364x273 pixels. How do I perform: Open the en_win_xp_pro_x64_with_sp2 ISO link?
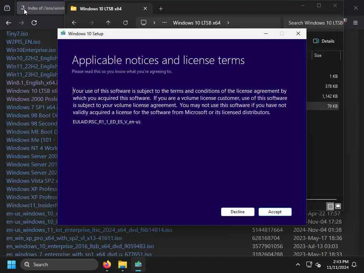tap(64, 238)
